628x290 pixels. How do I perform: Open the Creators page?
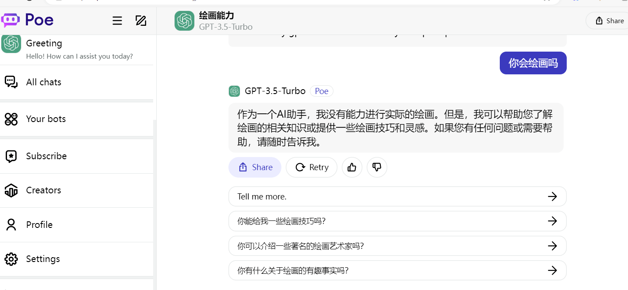coord(77,190)
